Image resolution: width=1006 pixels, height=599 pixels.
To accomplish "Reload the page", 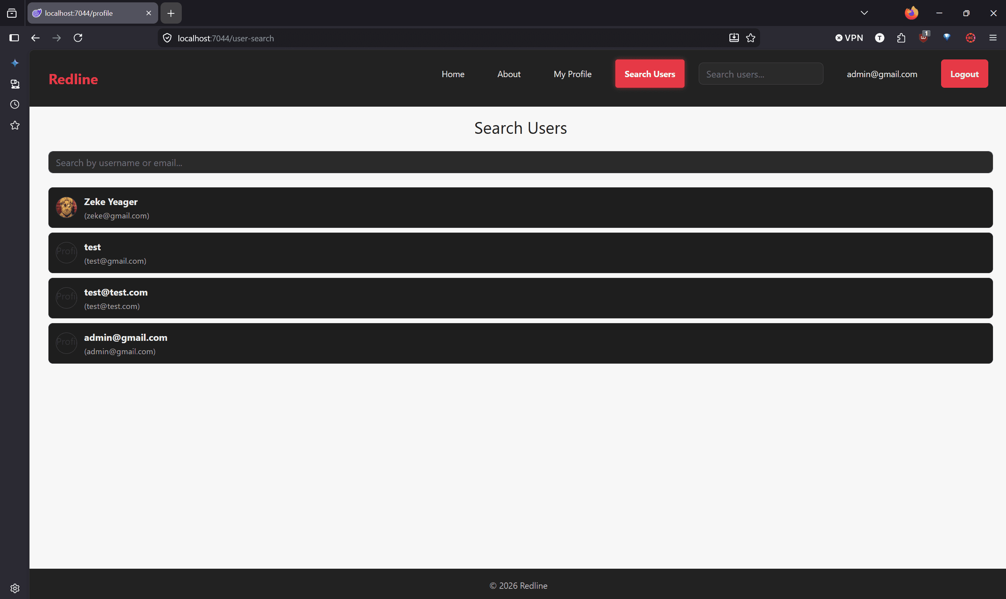I will [x=78, y=38].
